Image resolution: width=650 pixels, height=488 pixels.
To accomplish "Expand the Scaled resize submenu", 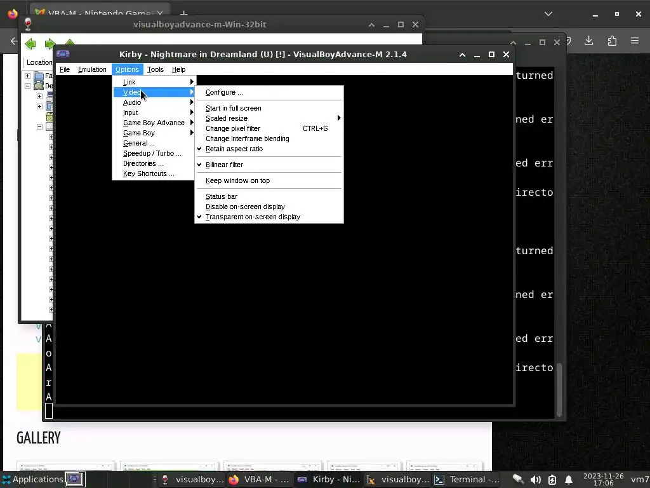I will coord(269,118).
